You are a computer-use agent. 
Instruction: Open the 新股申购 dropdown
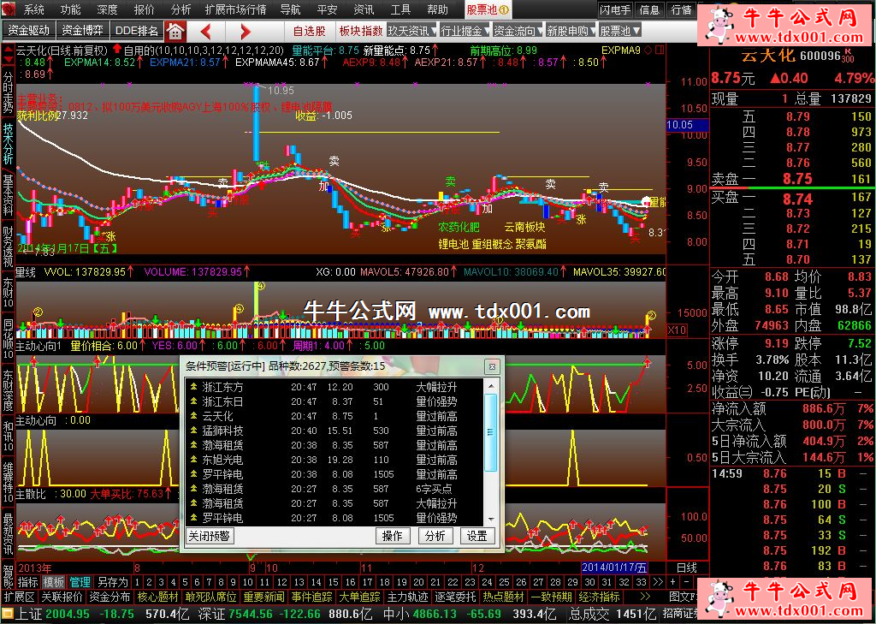click(571, 32)
